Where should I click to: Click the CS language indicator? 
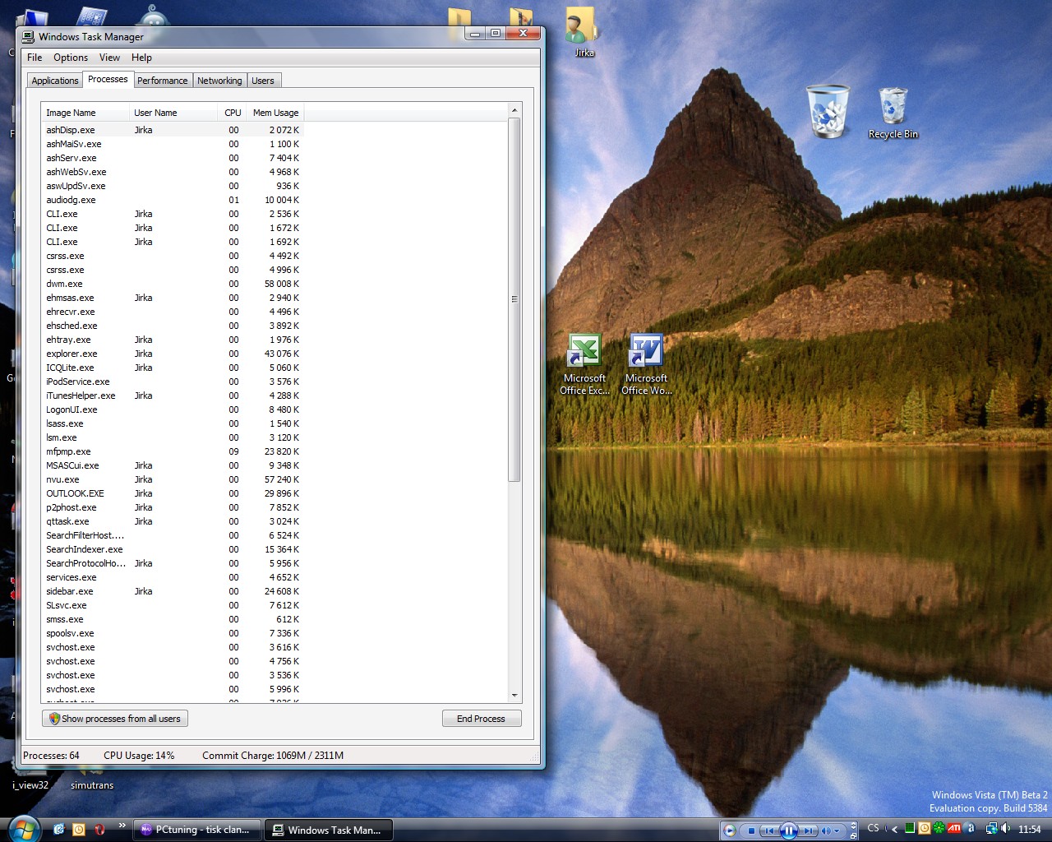coord(873,828)
